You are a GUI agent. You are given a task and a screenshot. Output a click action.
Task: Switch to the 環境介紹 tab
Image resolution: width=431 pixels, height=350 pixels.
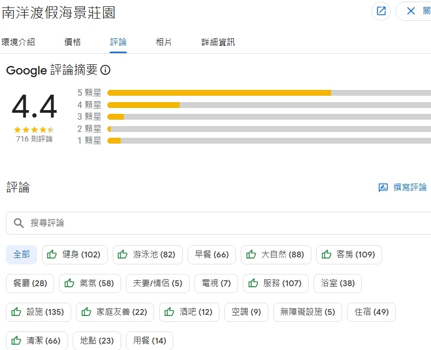point(18,42)
